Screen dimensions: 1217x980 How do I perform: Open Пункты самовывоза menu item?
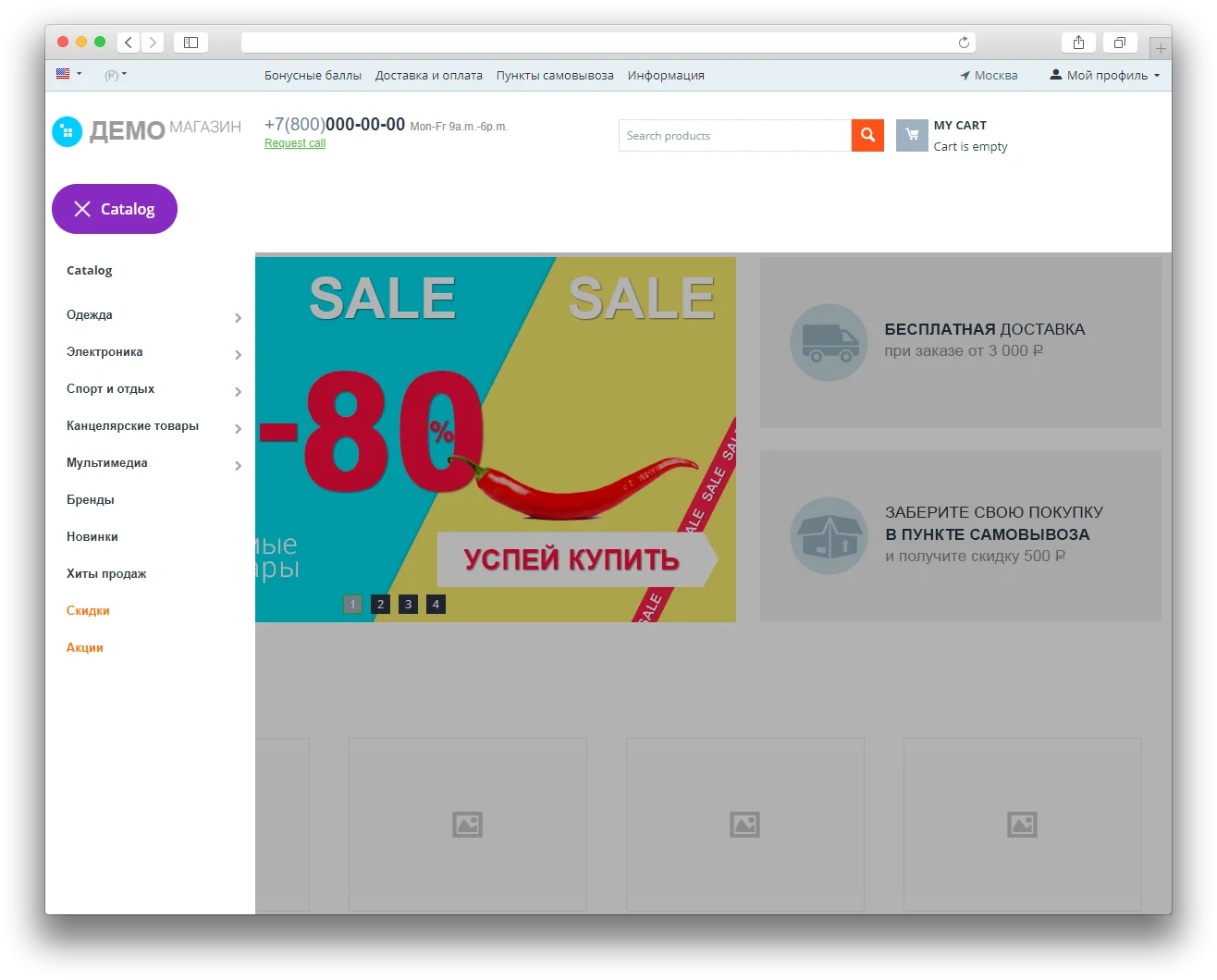pyautogui.click(x=555, y=76)
